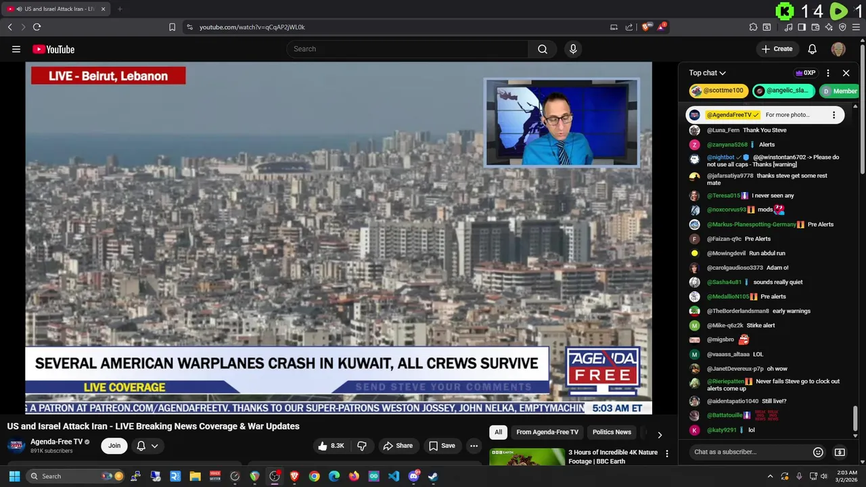This screenshot has width=866, height=487.
Task: Select the All filter chip
Action: [x=498, y=432]
